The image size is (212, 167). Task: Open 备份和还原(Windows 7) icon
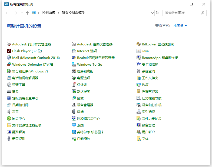click(x=9, y=71)
